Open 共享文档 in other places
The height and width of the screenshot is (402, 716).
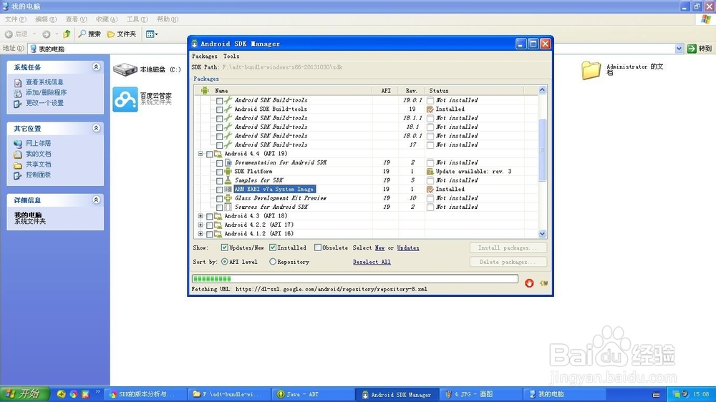[39, 165]
